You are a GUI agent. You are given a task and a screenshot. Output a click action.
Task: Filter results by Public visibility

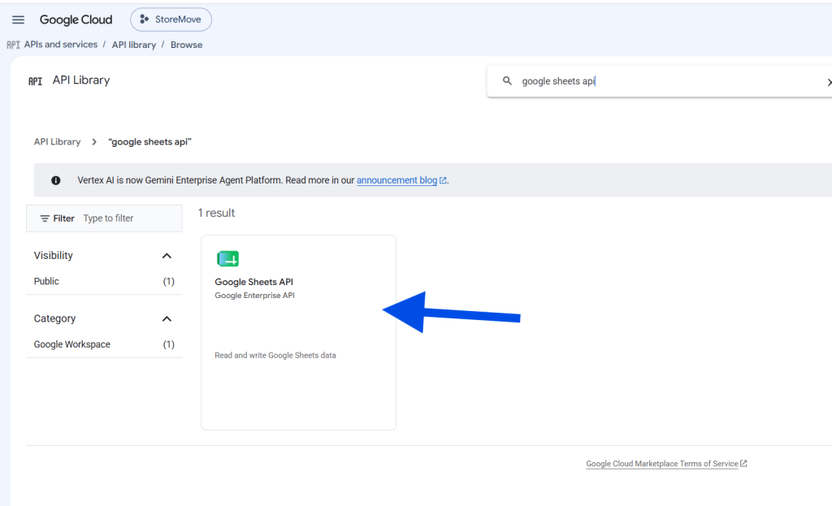click(104, 281)
